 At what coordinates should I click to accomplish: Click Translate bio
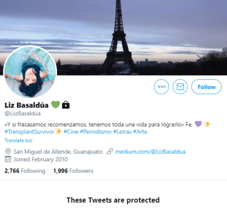19,141
